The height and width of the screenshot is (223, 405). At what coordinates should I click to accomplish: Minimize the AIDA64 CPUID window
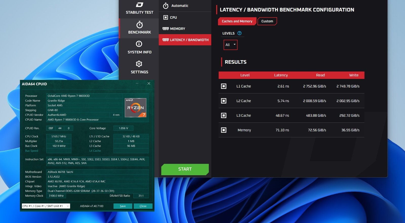pos(137,83)
